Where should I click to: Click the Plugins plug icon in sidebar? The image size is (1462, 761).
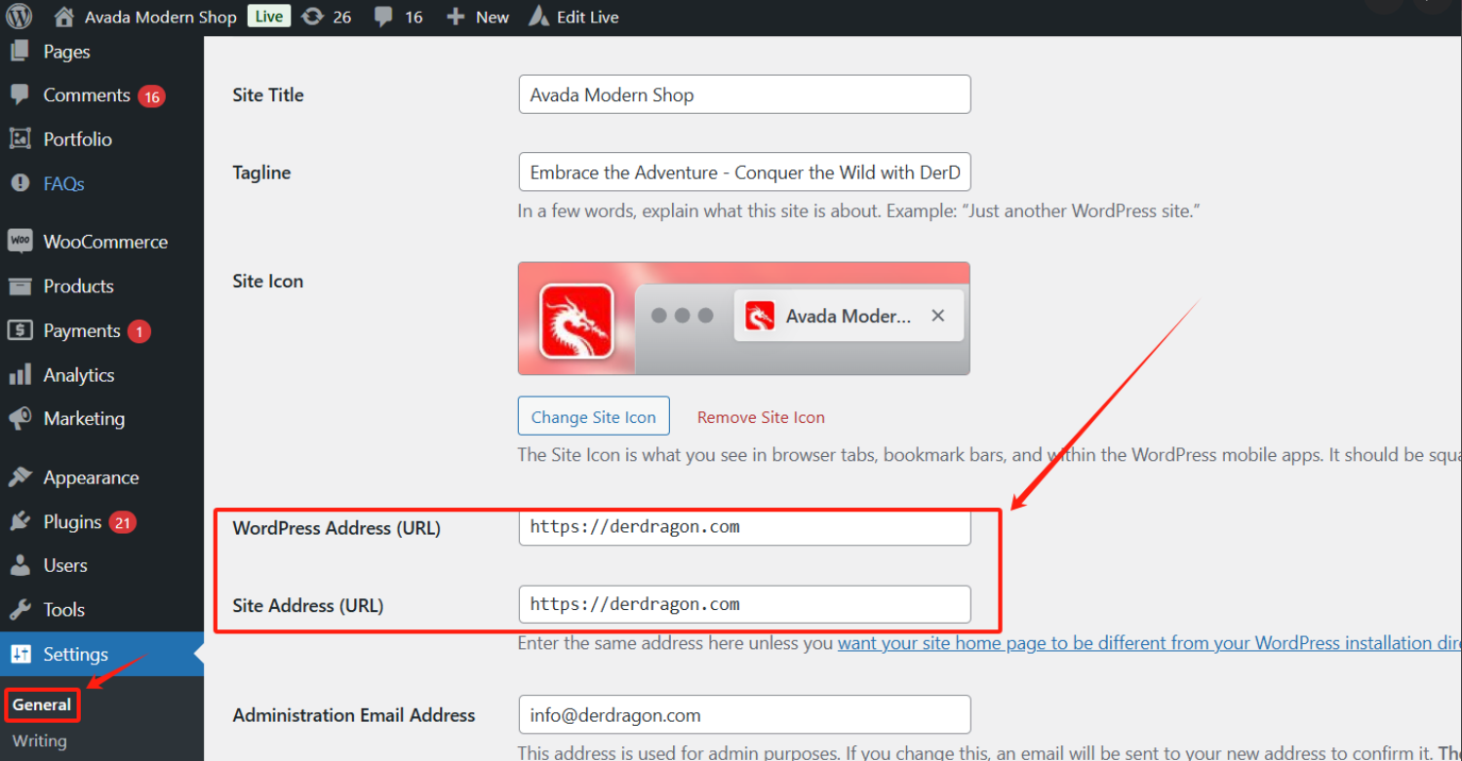point(20,522)
